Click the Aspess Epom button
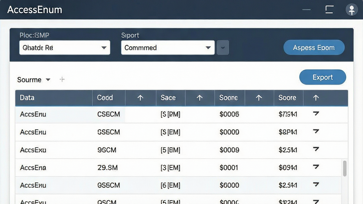Screen dimensions: 363x204 [x=314, y=47]
